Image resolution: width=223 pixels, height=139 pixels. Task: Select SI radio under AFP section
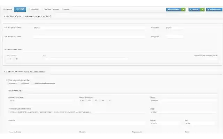tap(8, 59)
